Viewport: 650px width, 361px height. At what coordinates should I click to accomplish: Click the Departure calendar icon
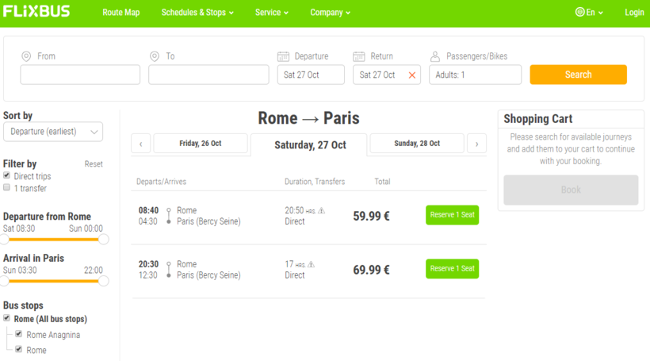tap(283, 56)
